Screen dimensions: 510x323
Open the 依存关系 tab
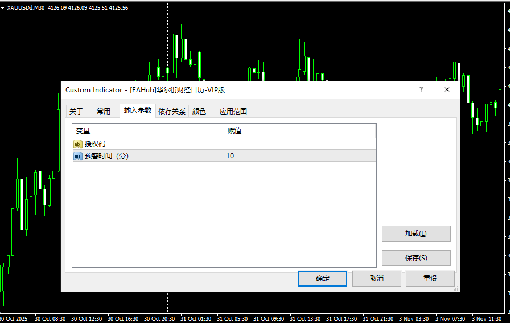click(x=172, y=111)
